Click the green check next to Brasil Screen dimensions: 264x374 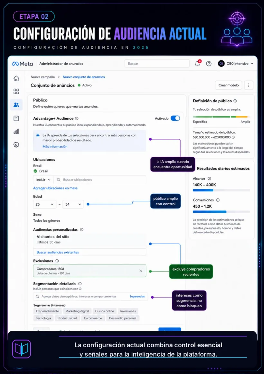coord(35,171)
